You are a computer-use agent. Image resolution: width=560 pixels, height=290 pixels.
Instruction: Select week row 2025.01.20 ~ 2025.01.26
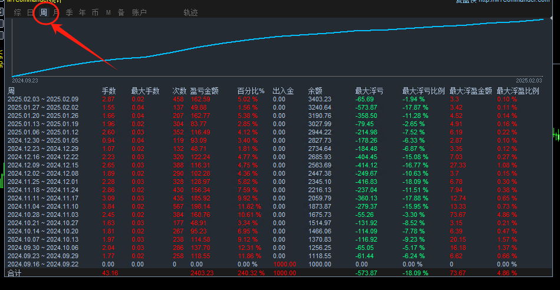pos(279,116)
